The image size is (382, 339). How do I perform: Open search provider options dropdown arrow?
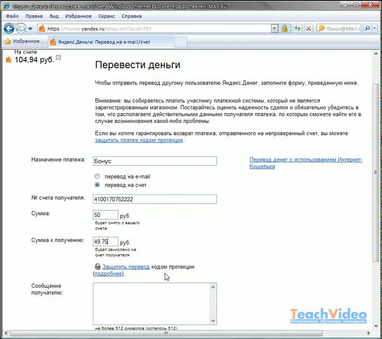[375, 29]
